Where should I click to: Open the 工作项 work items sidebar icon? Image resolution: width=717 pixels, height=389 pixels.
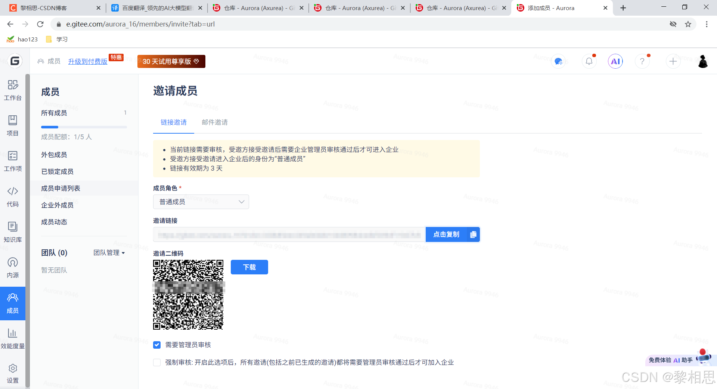13,161
